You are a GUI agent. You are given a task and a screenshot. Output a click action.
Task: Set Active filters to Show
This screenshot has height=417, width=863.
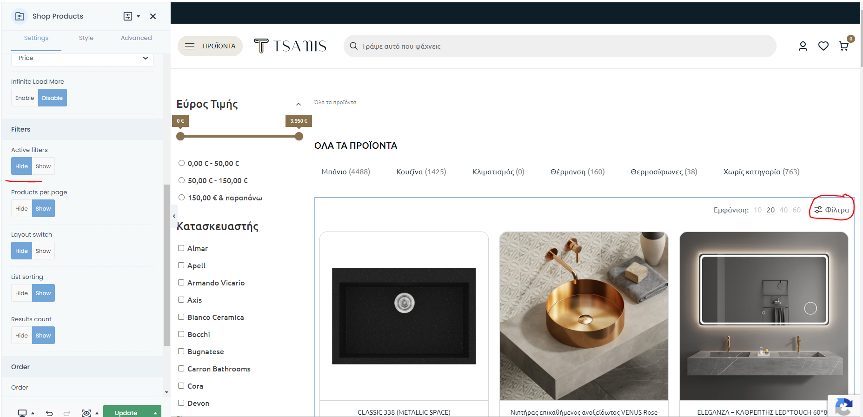tap(43, 166)
